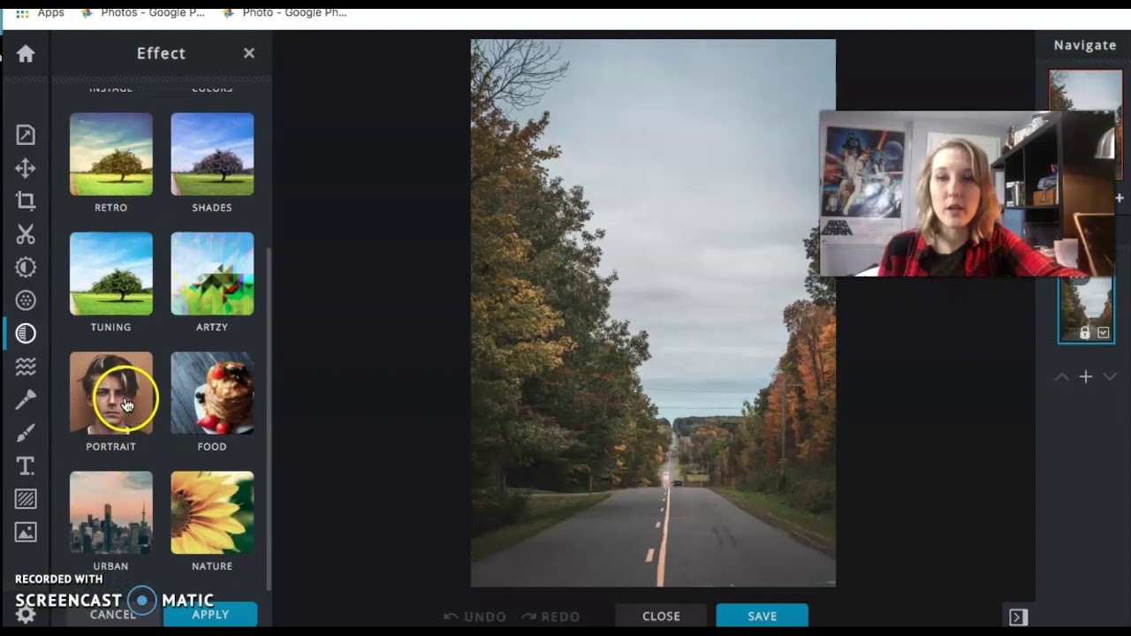
Task: Click the Effect panel scrollbar
Action: (x=269, y=420)
